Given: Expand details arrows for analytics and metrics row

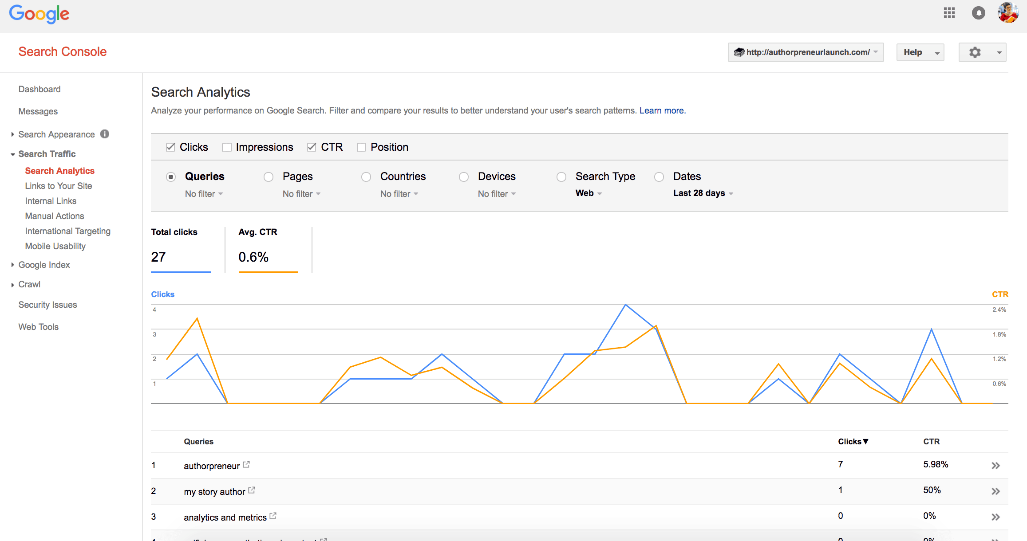Looking at the screenshot, I should tap(995, 517).
